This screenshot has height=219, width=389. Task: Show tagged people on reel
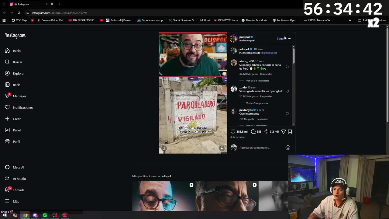tap(164, 148)
